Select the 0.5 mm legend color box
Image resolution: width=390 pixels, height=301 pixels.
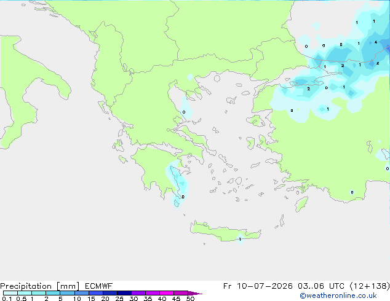(x=25, y=293)
